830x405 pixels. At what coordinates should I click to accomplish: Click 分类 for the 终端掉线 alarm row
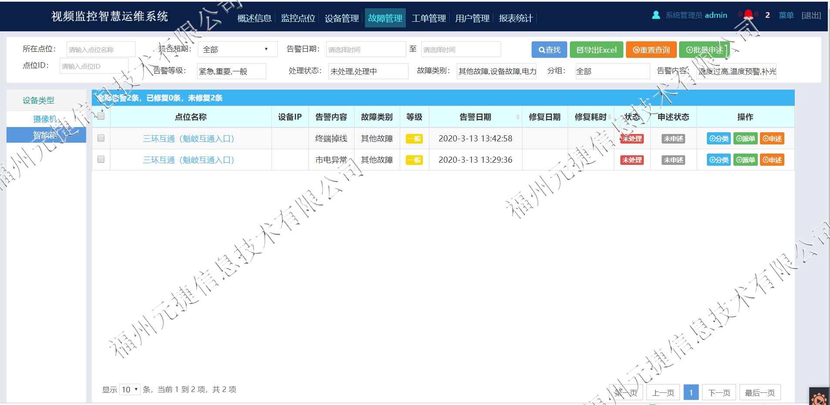tap(719, 139)
